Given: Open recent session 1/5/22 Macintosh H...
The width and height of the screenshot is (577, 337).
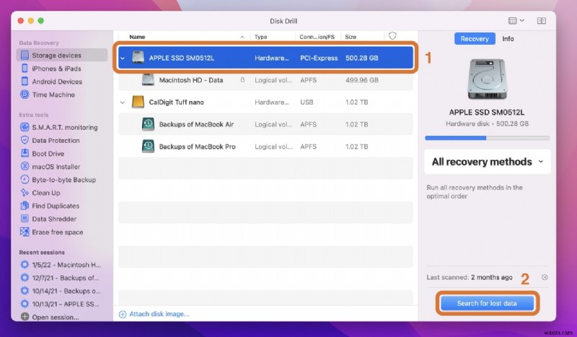Looking at the screenshot, I should [x=61, y=265].
